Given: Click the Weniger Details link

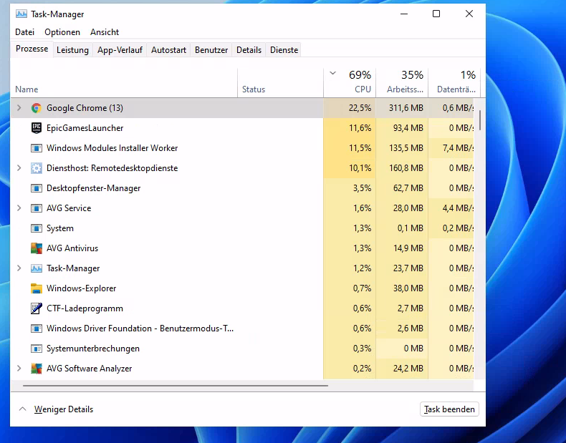Looking at the screenshot, I should [x=64, y=409].
